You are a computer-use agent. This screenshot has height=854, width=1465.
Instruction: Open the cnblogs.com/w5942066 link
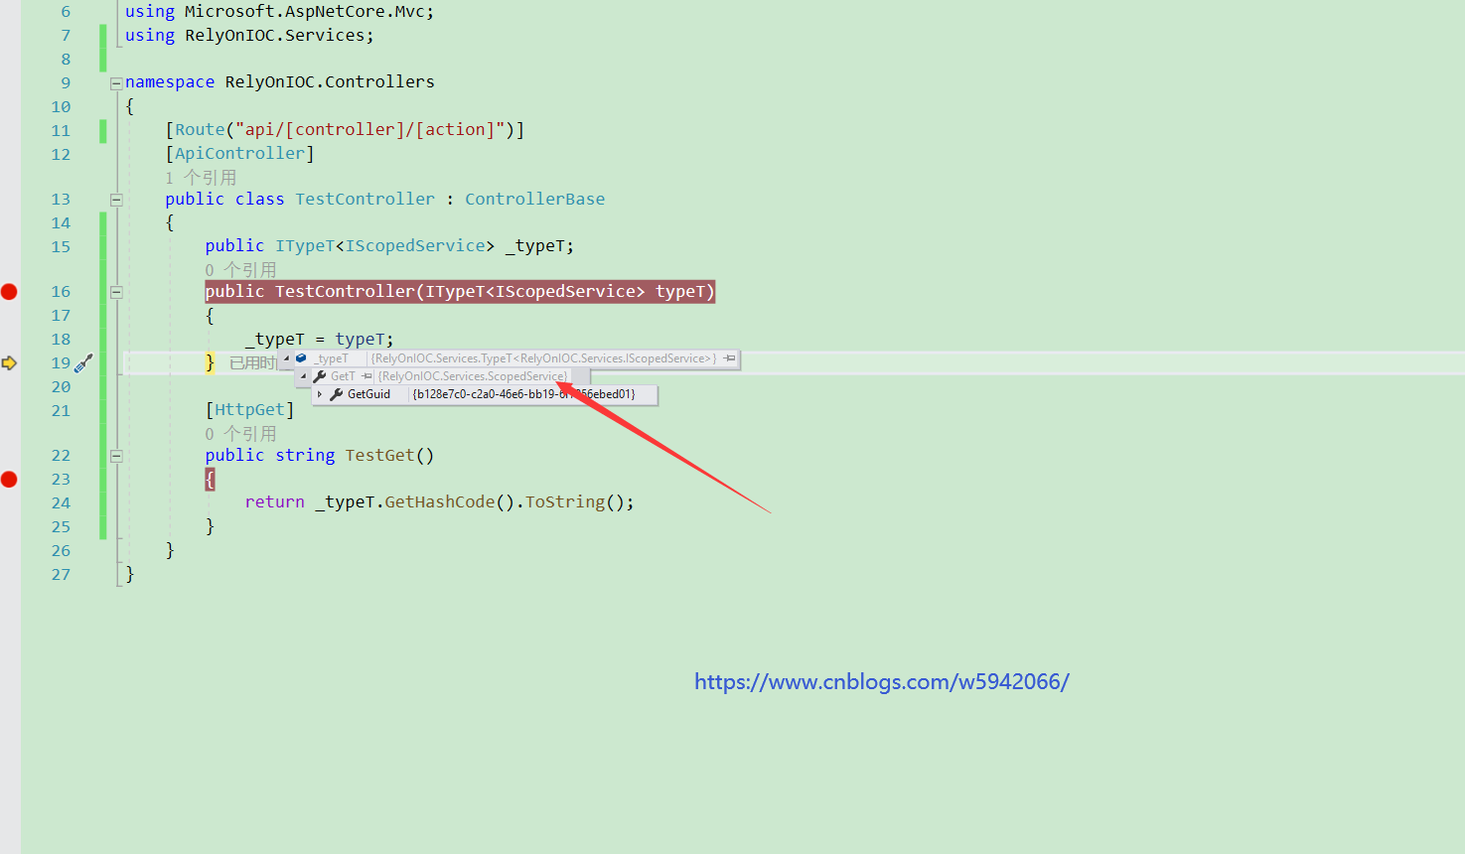tap(881, 681)
